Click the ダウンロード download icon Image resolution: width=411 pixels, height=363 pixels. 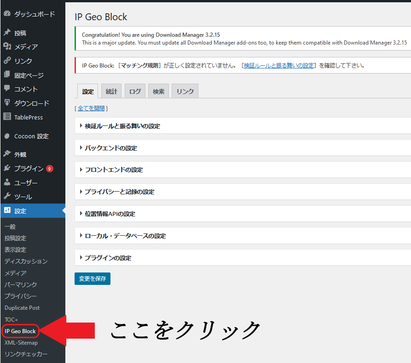pos(7,102)
